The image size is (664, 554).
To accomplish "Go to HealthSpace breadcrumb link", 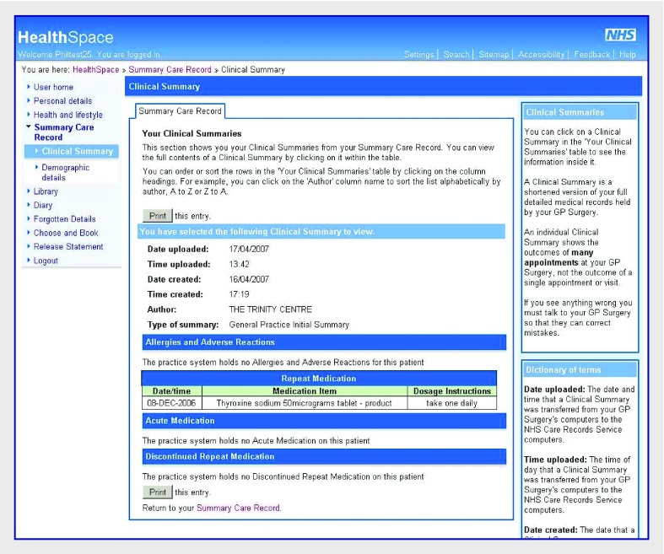I will coord(95,70).
